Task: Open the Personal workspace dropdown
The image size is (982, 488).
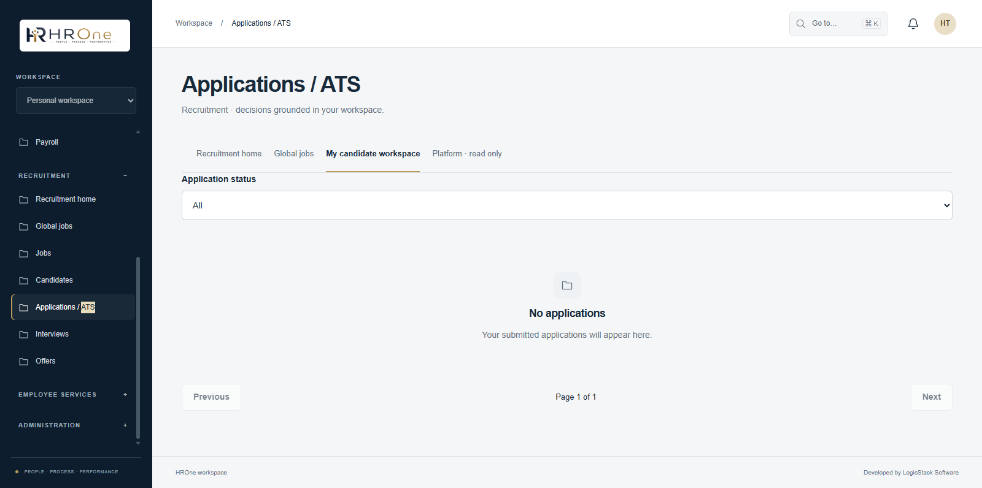Action: click(x=76, y=101)
